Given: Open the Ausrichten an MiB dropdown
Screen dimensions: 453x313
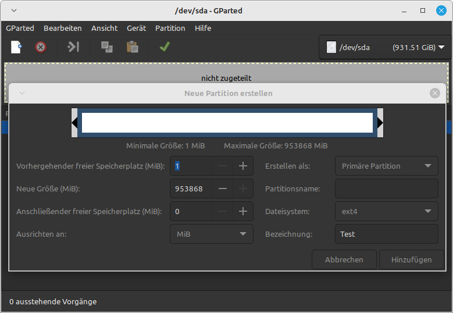Looking at the screenshot, I should point(212,234).
